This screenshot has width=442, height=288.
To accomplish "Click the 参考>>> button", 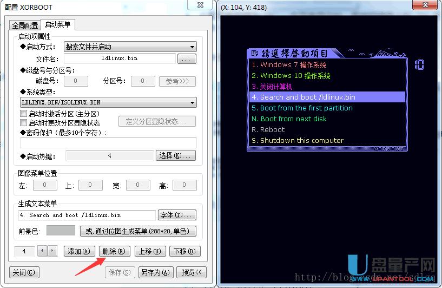I will click(177, 81).
